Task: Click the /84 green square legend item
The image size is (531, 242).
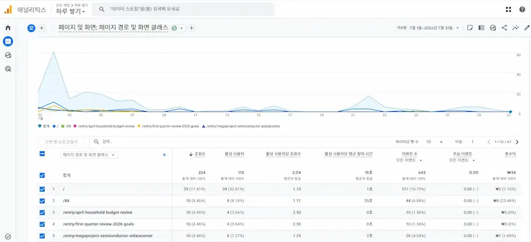Action: click(66, 126)
